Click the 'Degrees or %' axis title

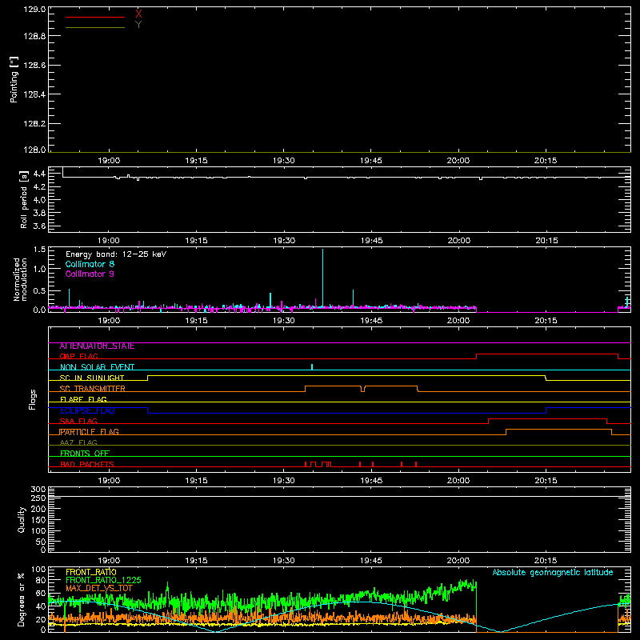pos(22,599)
